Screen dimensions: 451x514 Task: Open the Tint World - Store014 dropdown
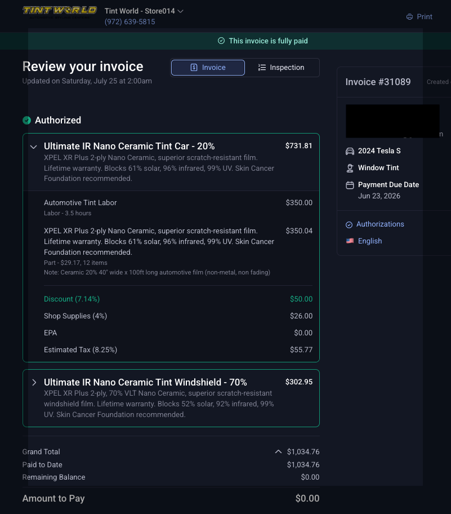144,11
